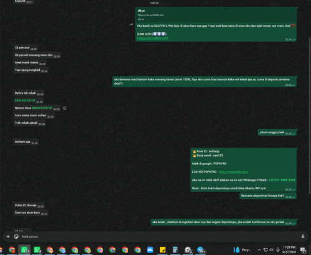Screen dimensions: 311x255
Task: Open the clock app in taskbar
Action: coord(188,250)
